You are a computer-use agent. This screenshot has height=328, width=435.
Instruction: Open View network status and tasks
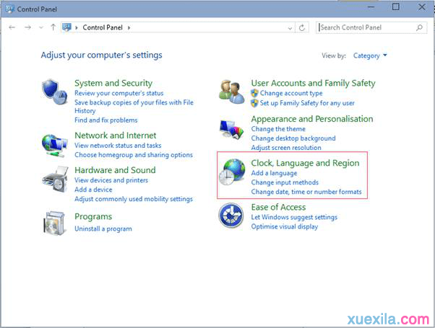[x=118, y=146]
